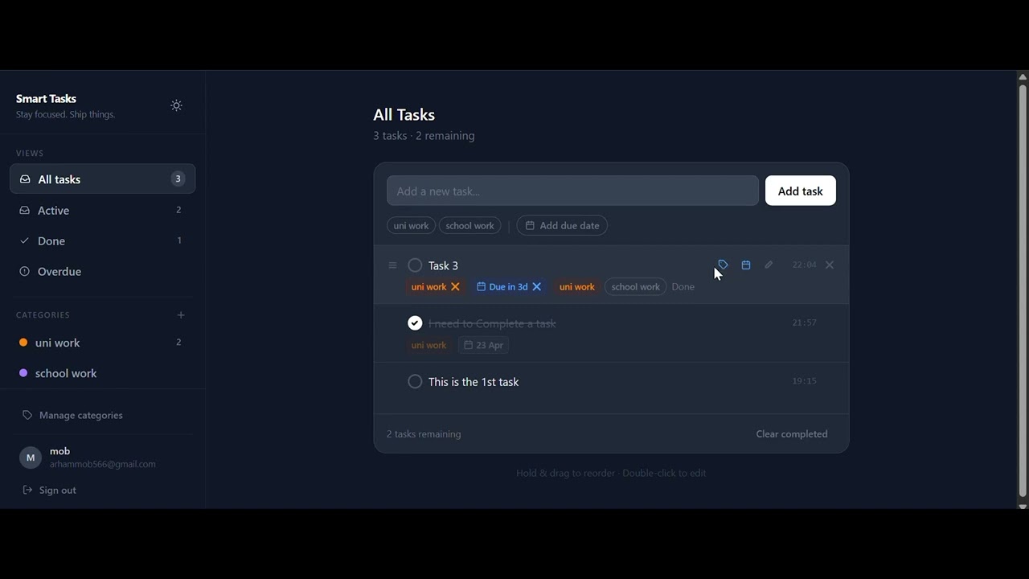The image size is (1029, 579).
Task: Click the Manage categories tag icon
Action: [x=27, y=415]
